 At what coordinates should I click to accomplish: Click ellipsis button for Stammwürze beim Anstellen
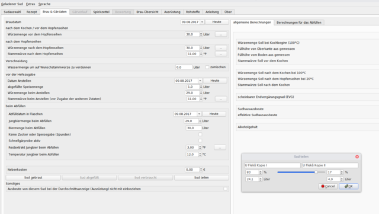221,99
